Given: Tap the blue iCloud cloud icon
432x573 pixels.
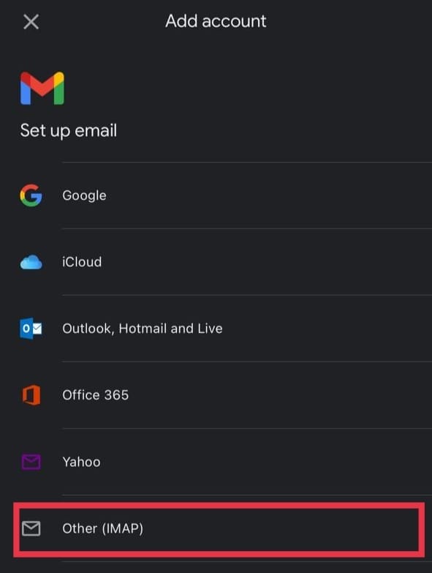Looking at the screenshot, I should tap(31, 263).
